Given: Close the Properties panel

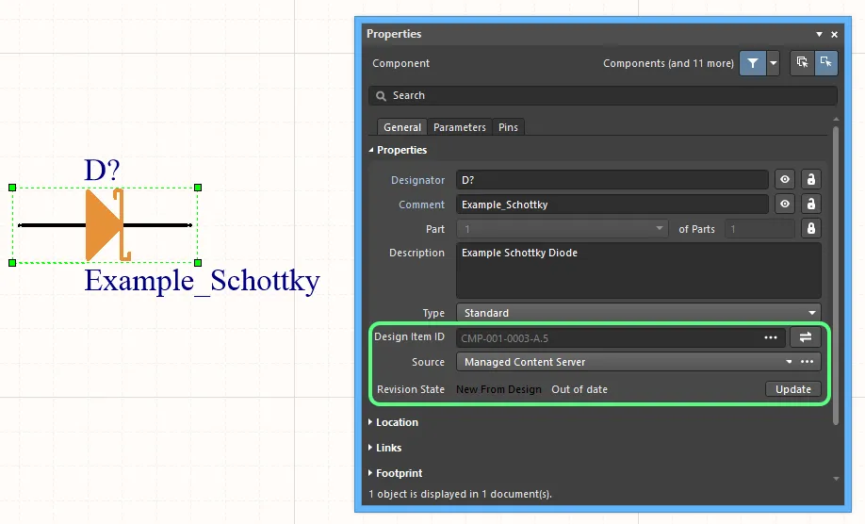Looking at the screenshot, I should pyautogui.click(x=834, y=34).
